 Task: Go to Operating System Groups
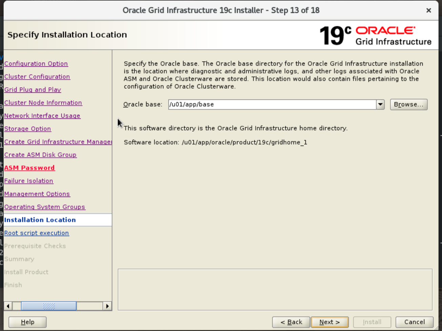pyautogui.click(x=44, y=207)
